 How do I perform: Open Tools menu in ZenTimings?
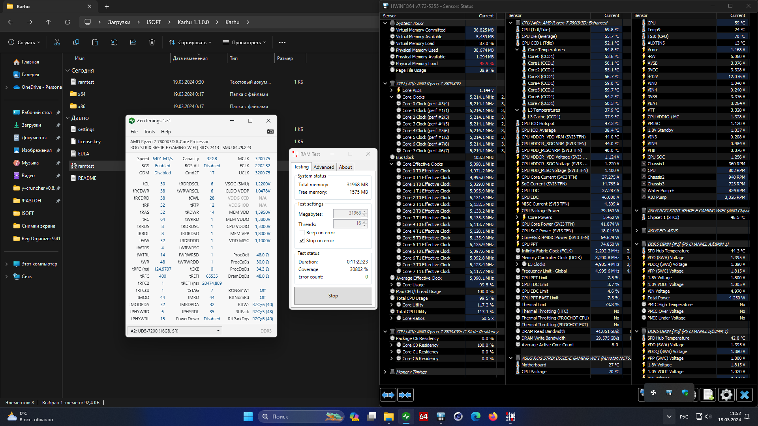pos(149,132)
